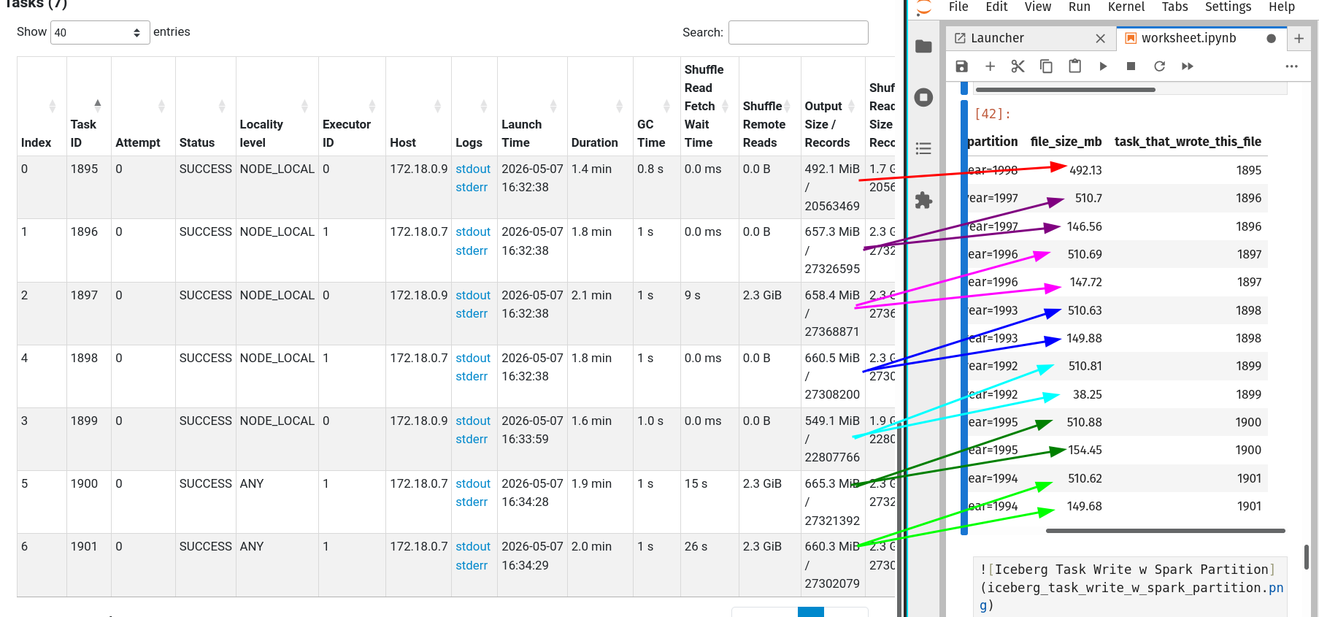Sort tasks table by Status column
1319x617 pixels.
(205, 107)
